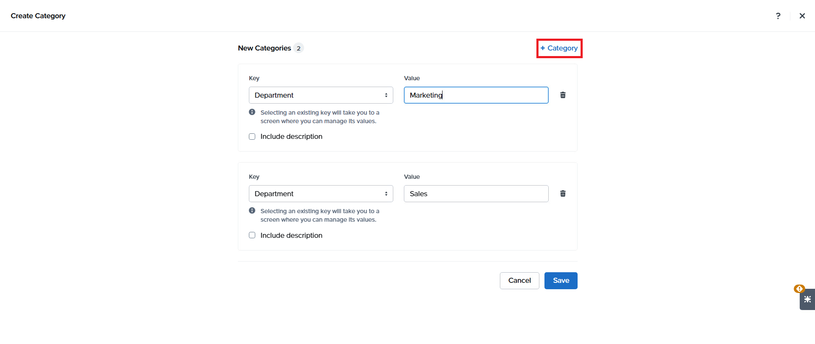Click the New Categories count badge
This screenshot has width=815, height=344.
tap(299, 48)
